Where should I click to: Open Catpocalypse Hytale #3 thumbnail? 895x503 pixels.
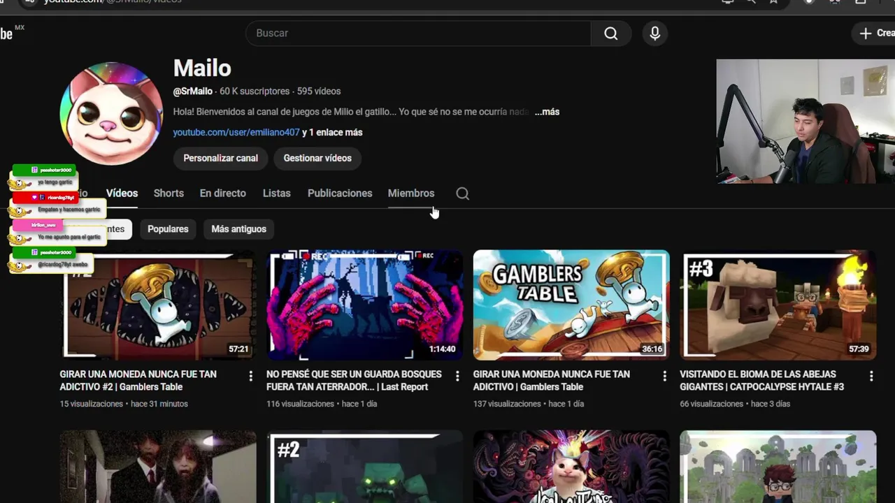click(x=778, y=305)
